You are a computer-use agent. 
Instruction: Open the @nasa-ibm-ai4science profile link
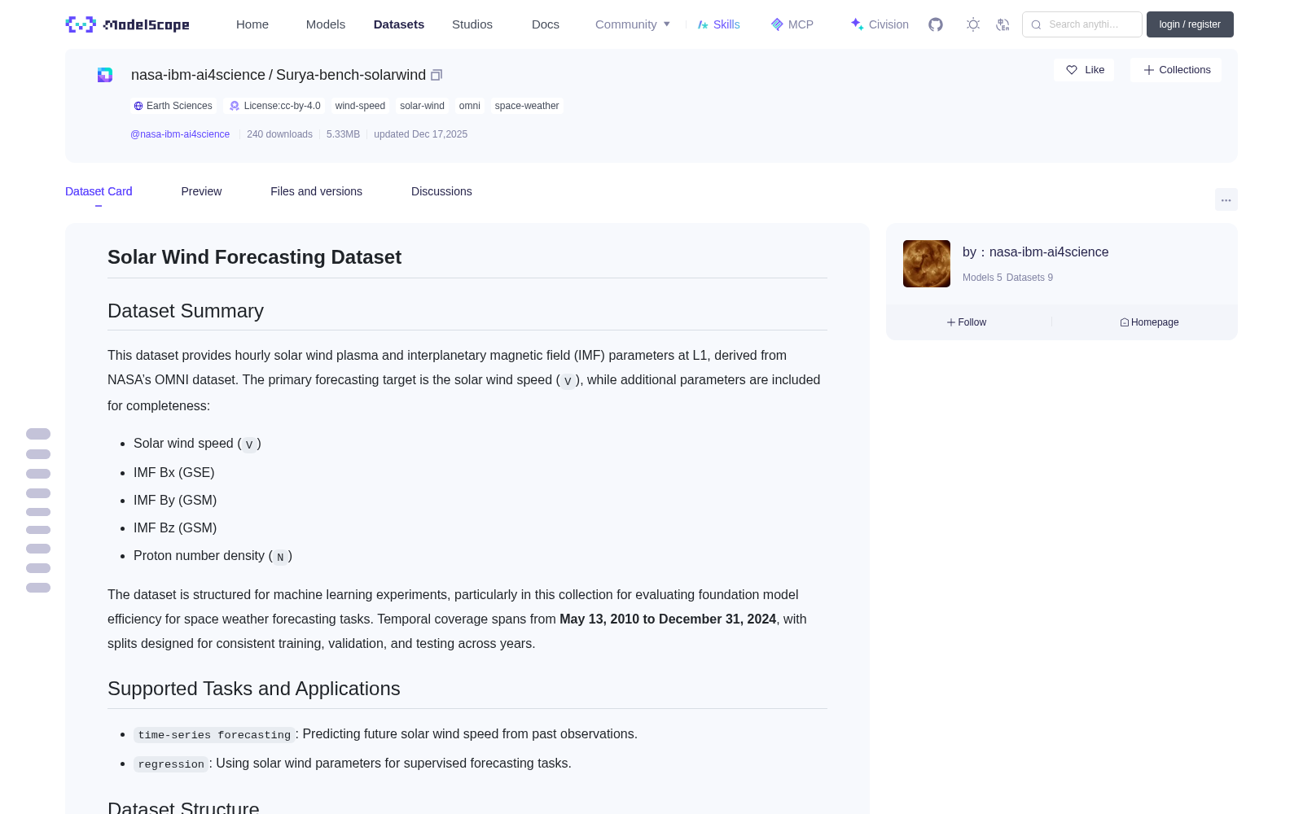pyautogui.click(x=180, y=134)
